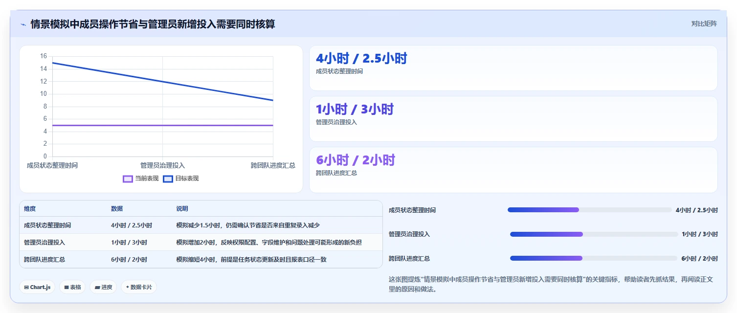The image size is (737, 313).
Task: Click the 对比矩阵 label in header
Action: click(704, 24)
